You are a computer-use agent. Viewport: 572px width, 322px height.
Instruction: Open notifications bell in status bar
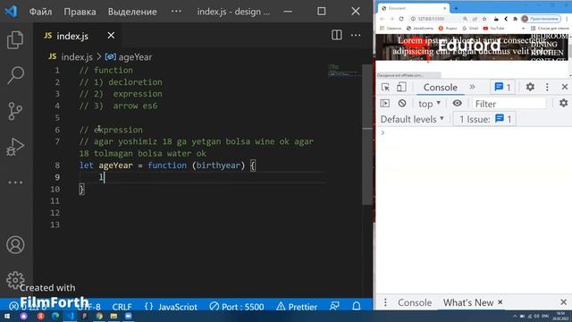357,306
